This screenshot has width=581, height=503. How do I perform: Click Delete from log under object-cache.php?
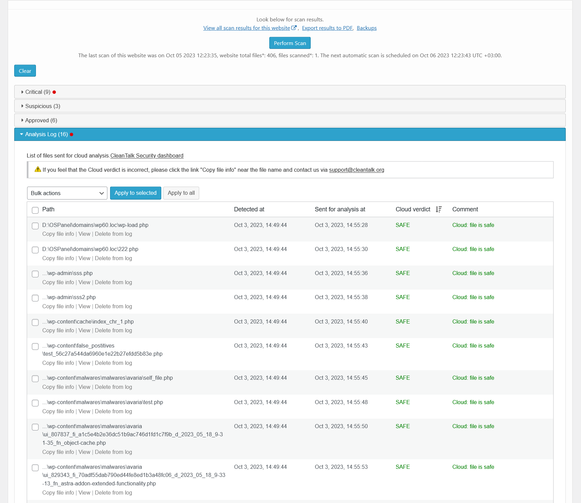click(x=113, y=452)
